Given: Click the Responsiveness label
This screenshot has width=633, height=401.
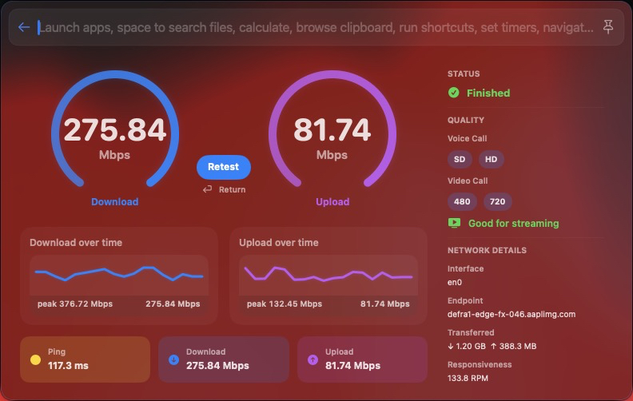Looking at the screenshot, I should (x=480, y=365).
